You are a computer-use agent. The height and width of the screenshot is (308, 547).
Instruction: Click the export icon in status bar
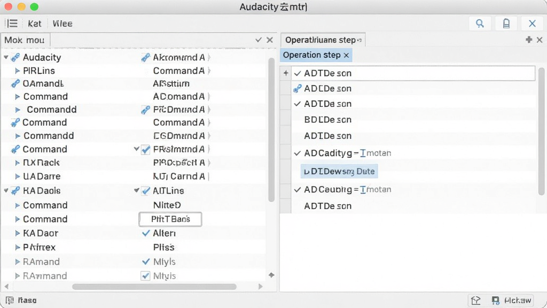point(476,301)
